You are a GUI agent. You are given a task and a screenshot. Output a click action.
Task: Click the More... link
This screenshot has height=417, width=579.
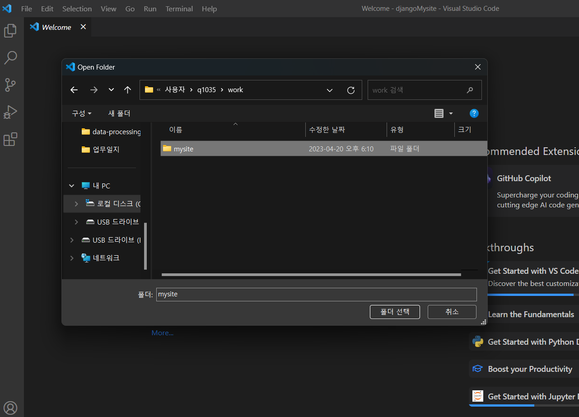(163, 333)
